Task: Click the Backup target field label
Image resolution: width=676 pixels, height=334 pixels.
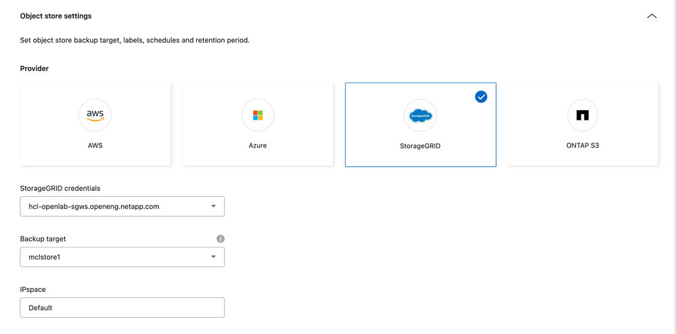Action: (43, 239)
